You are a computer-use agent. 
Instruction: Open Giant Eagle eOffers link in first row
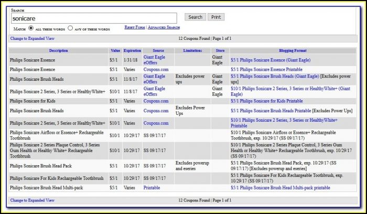click(154, 60)
